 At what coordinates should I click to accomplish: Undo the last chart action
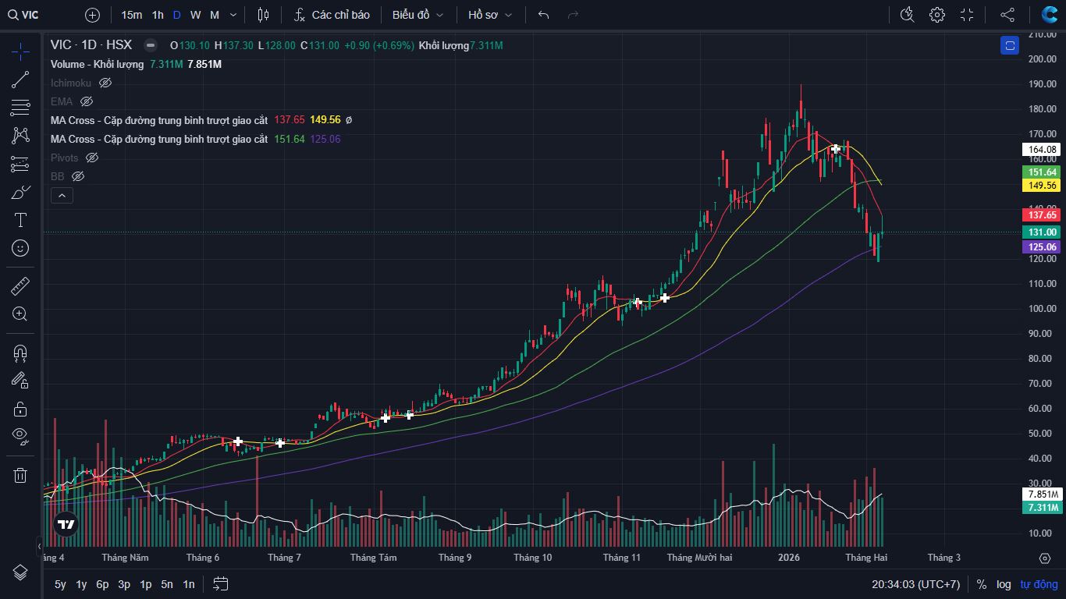point(544,15)
